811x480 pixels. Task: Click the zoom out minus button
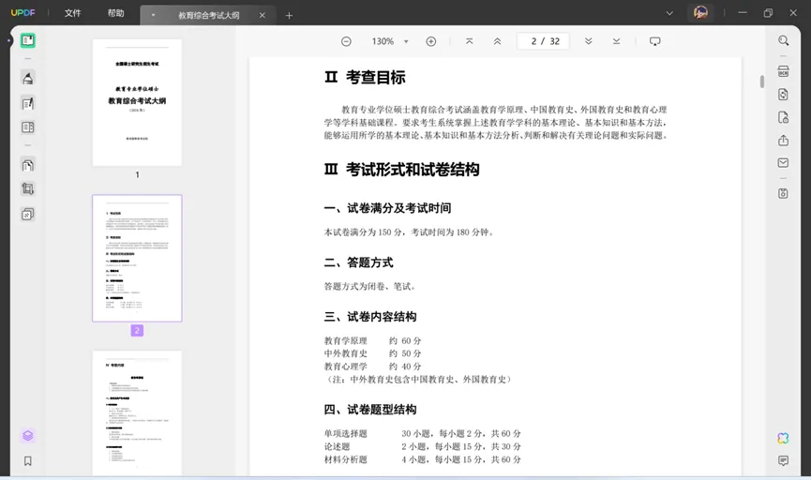click(x=346, y=41)
